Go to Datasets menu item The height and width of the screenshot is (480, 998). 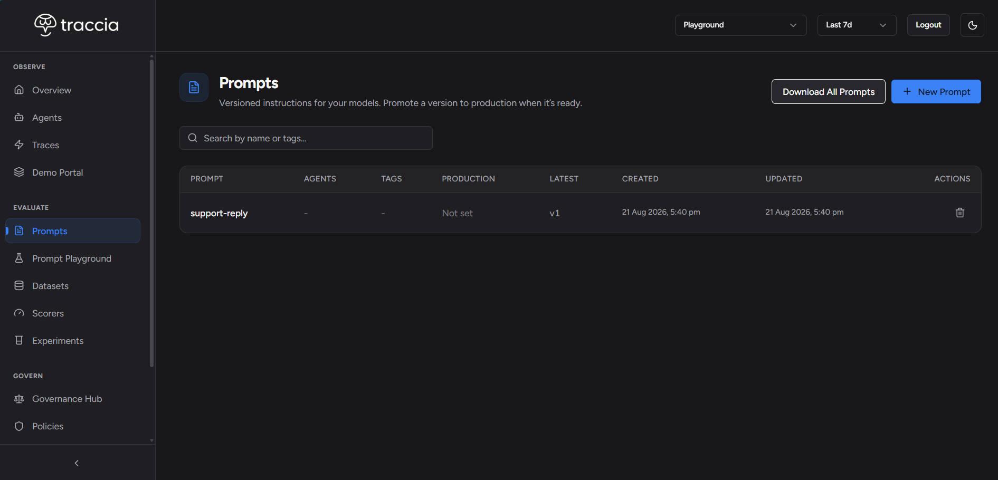pyautogui.click(x=72, y=286)
